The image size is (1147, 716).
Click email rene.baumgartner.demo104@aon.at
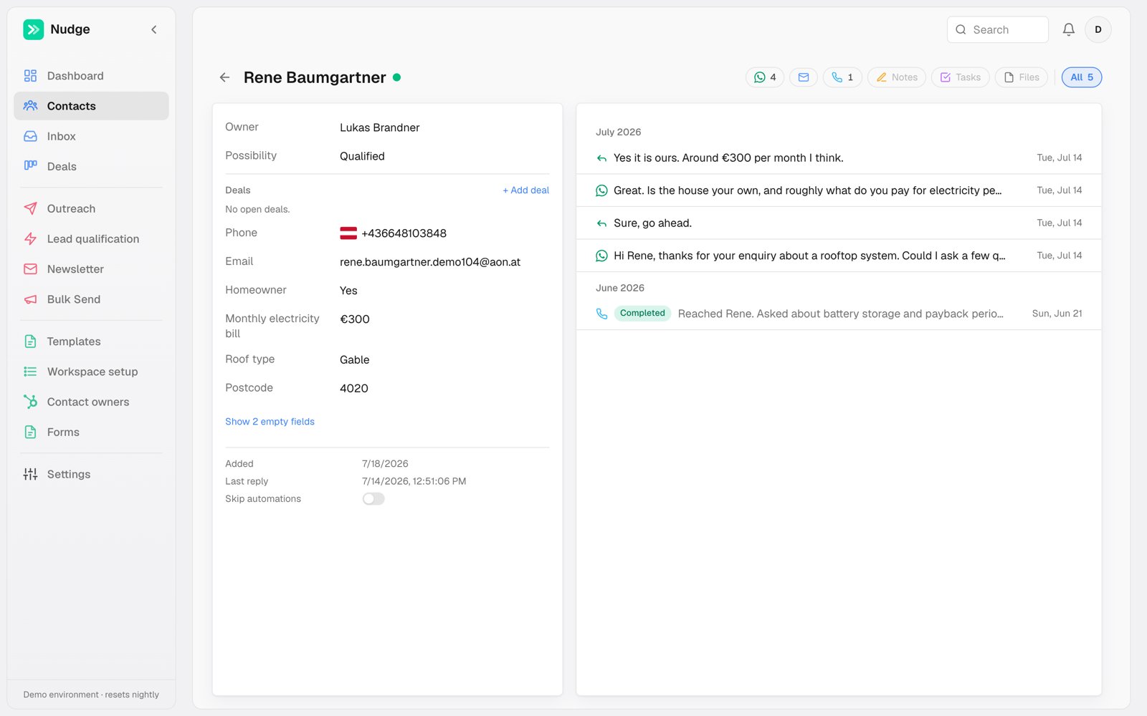pyautogui.click(x=430, y=262)
